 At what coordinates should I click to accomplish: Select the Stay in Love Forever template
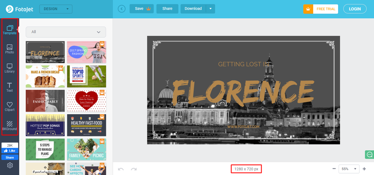tap(86, 101)
